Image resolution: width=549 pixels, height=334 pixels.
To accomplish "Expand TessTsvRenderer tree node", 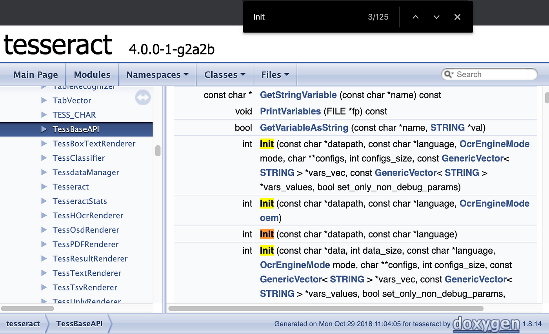I will [x=44, y=287].
